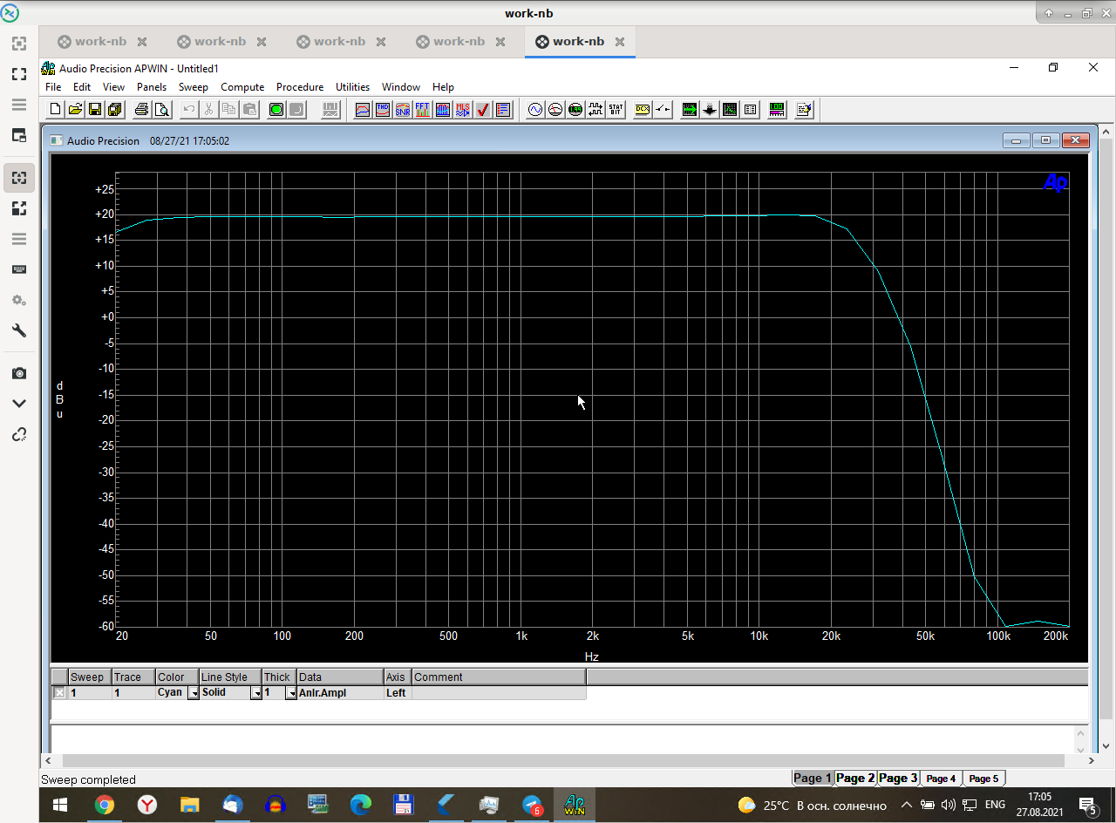
Task: Open the DCX panel icon
Action: tap(643, 109)
